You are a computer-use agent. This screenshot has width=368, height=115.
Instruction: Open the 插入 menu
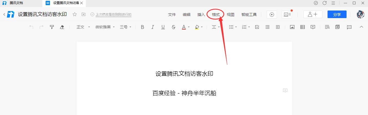coord(201,15)
